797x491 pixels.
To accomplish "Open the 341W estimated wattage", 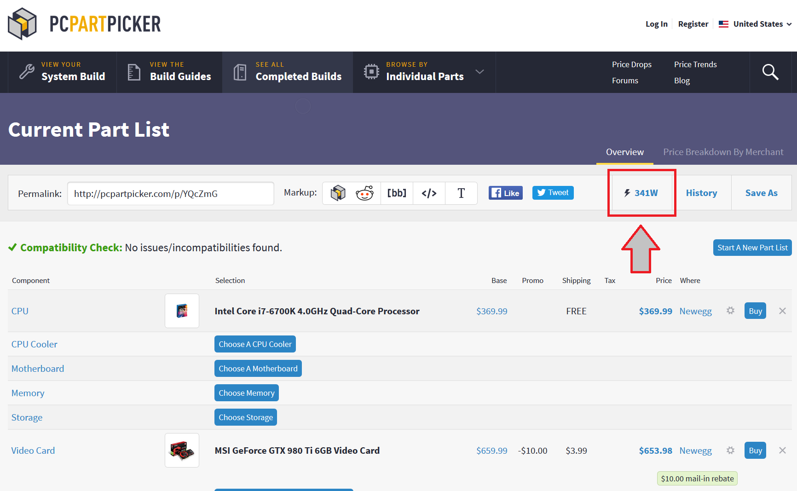I will (641, 193).
